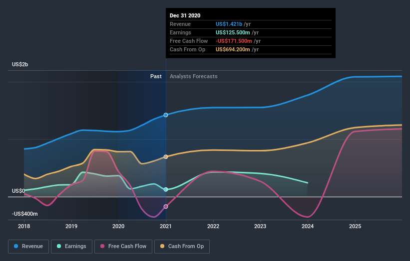
Task: Click the US$0 y-axis label
Action: coord(18,191)
